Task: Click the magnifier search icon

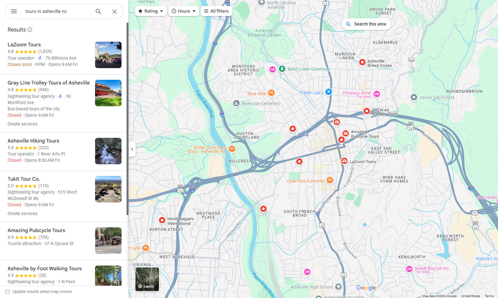Action: (x=99, y=11)
